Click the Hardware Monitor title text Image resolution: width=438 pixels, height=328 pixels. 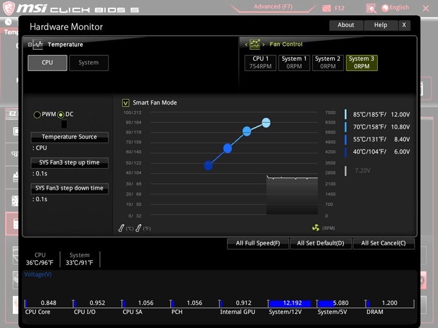66,27
